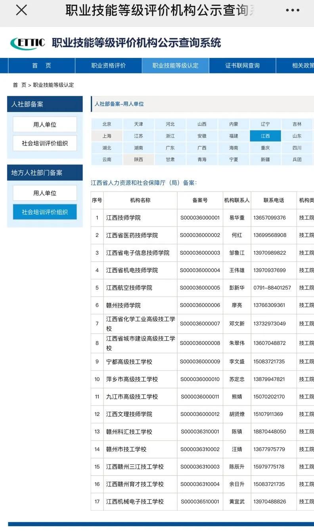Choose the 青海 province cell
The image size is (314, 531).
click(x=202, y=160)
